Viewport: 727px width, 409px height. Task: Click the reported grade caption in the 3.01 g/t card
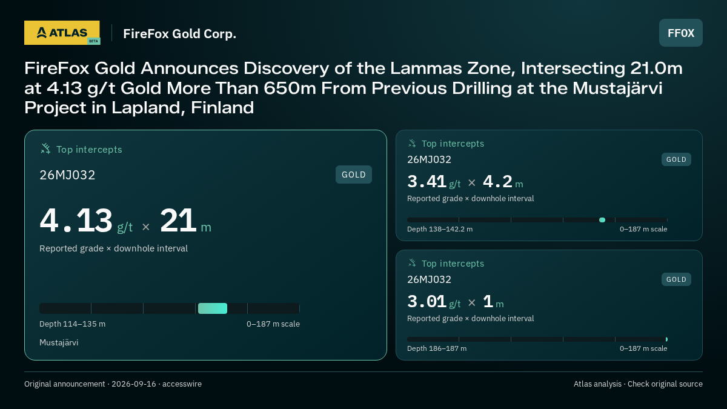(470, 319)
